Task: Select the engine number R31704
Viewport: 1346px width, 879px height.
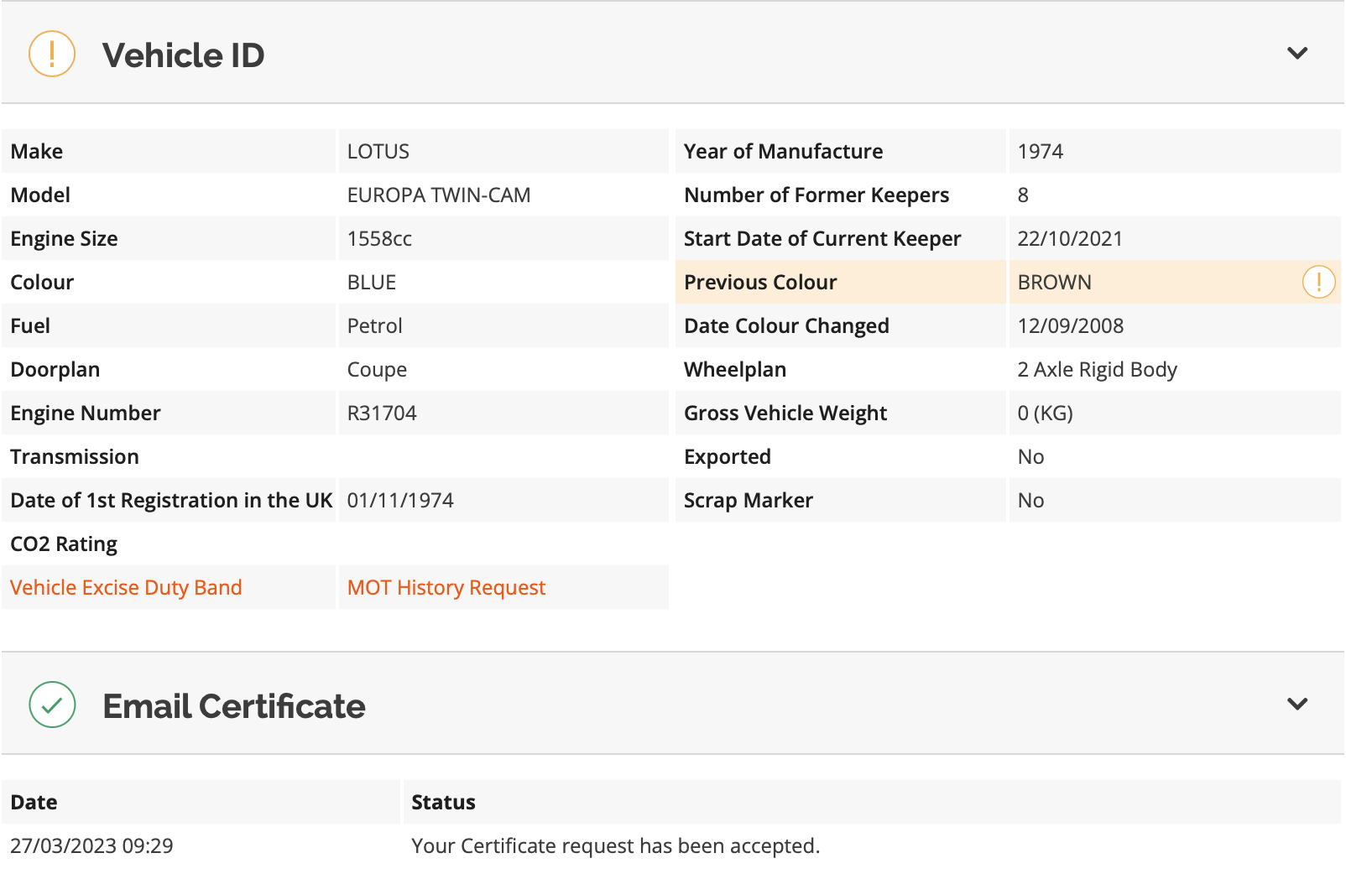Action: click(382, 413)
